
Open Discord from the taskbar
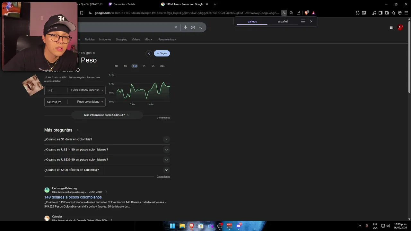point(239,226)
